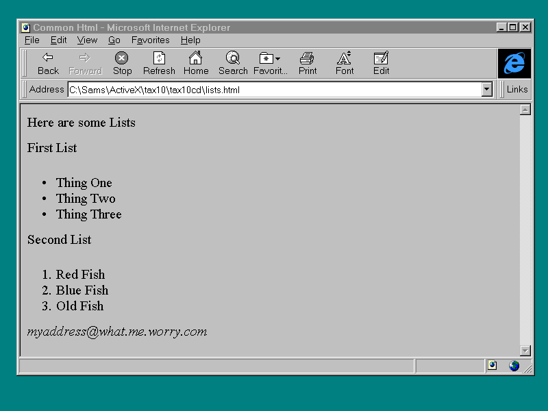
Task: Open the File menu
Action: click(x=32, y=40)
